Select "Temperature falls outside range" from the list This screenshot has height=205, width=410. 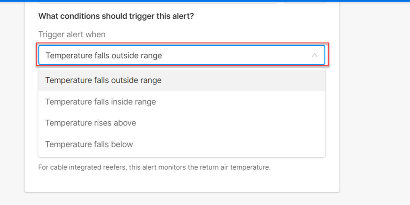point(103,80)
